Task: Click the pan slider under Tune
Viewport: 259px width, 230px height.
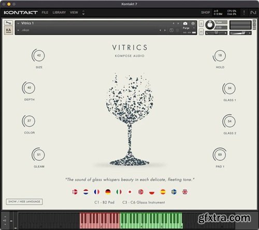Action: pyautogui.click(x=216, y=33)
